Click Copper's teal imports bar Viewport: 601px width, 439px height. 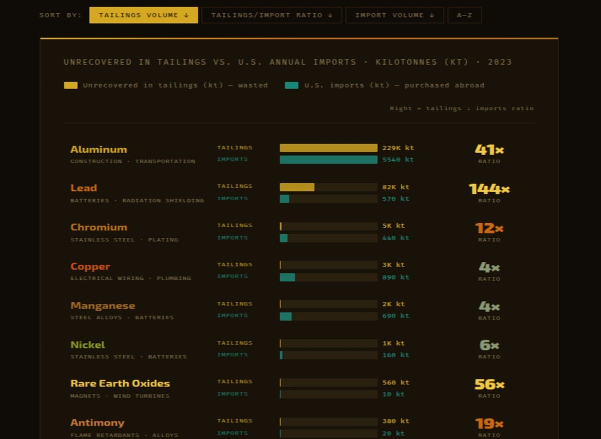pyautogui.click(x=287, y=277)
